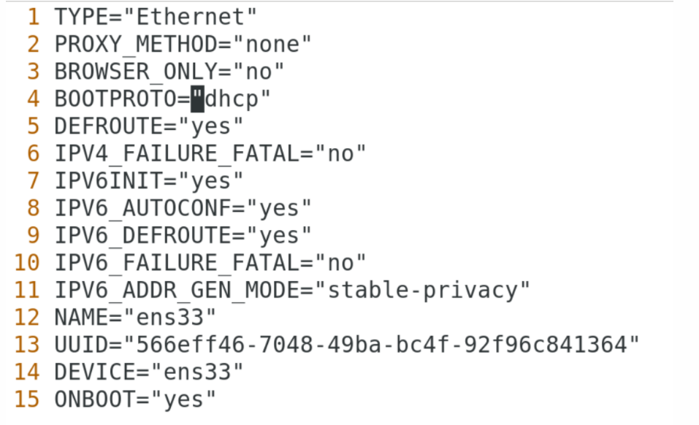Place cursor on PROXY_METHOD="none" text
The height and width of the screenshot is (425, 699).
tap(183, 45)
